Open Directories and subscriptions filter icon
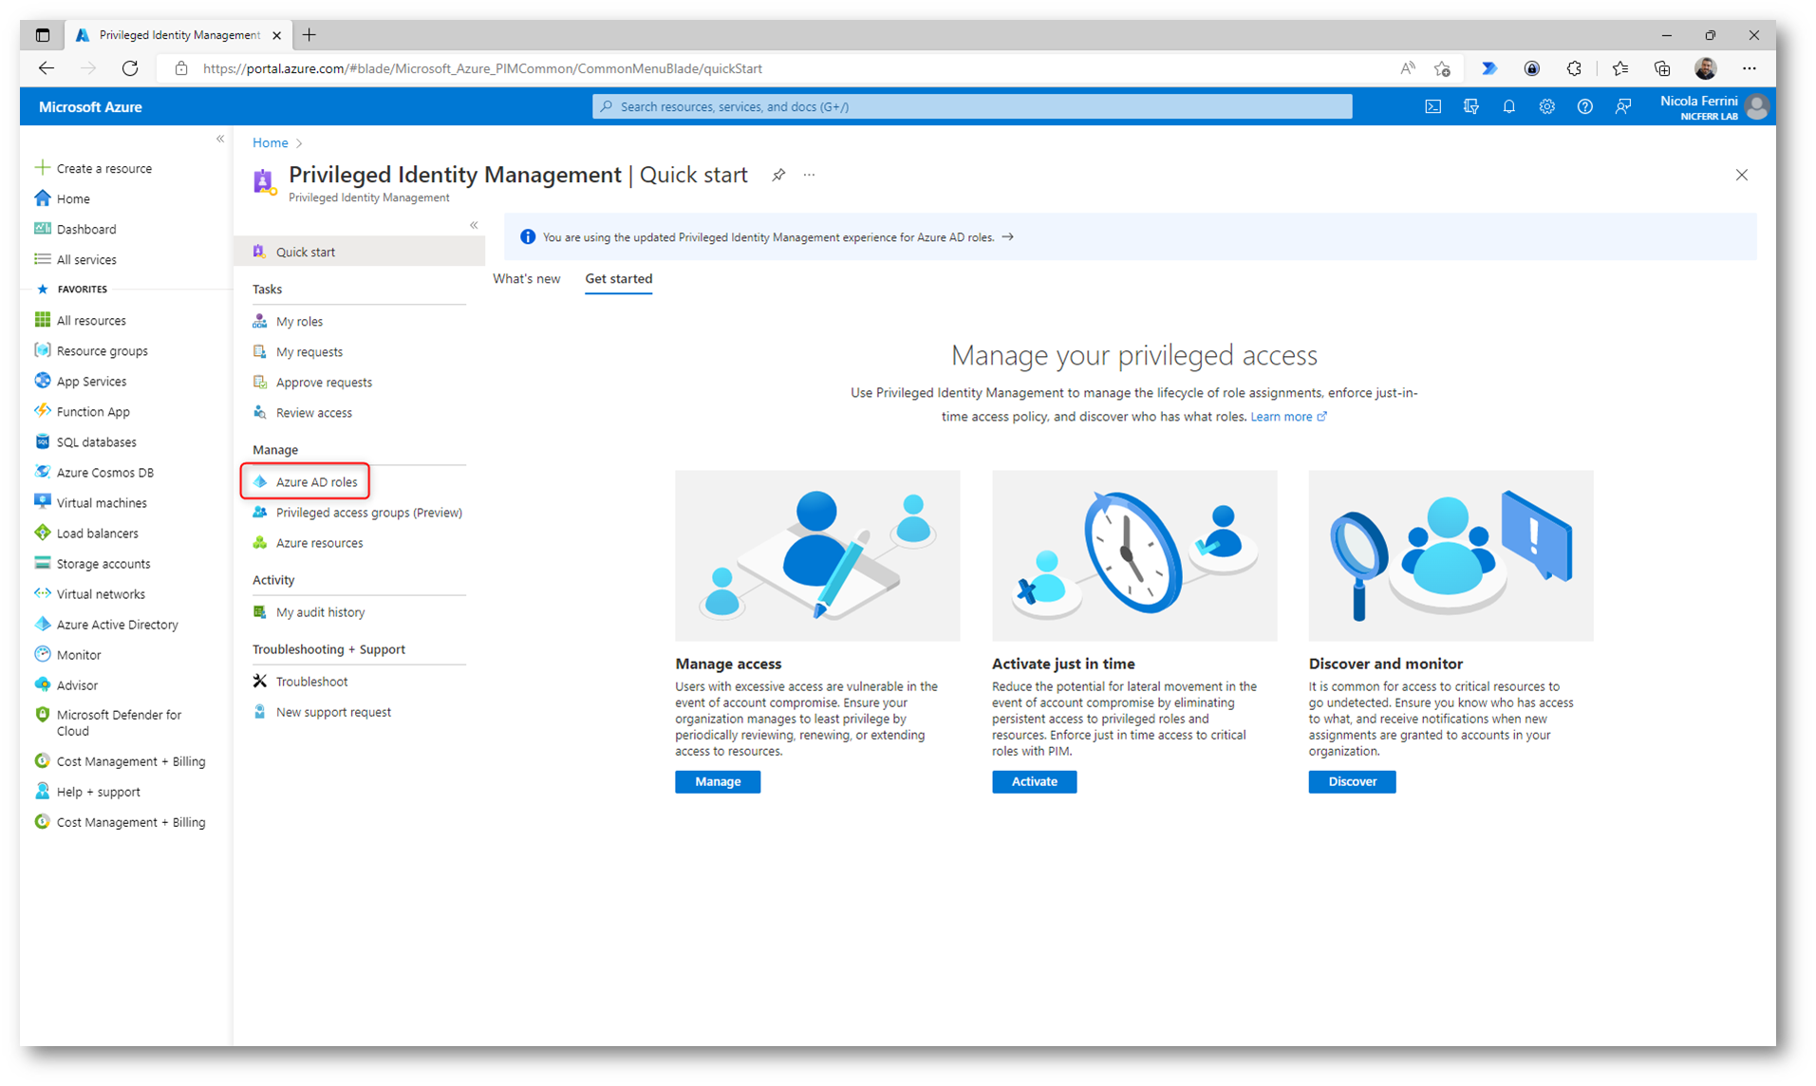This screenshot has width=1816, height=1086. pyautogui.click(x=1470, y=106)
